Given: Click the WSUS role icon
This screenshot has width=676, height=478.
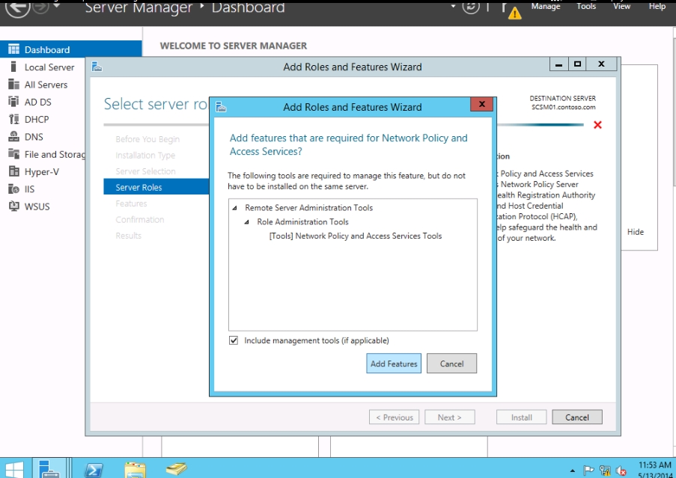Looking at the screenshot, I should click(13, 206).
